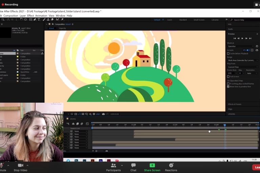
Task: Switch to the Learn workspace tab
Action: (170, 20)
